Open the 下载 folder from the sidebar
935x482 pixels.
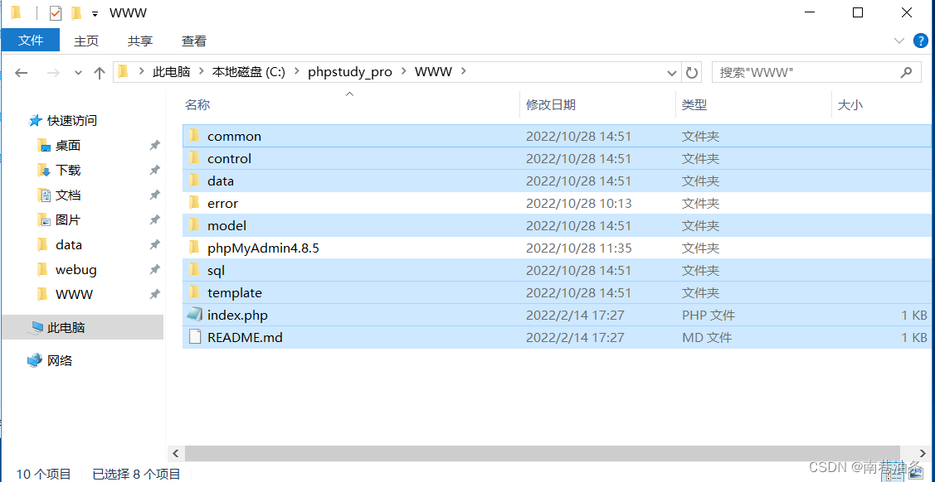pyautogui.click(x=66, y=170)
